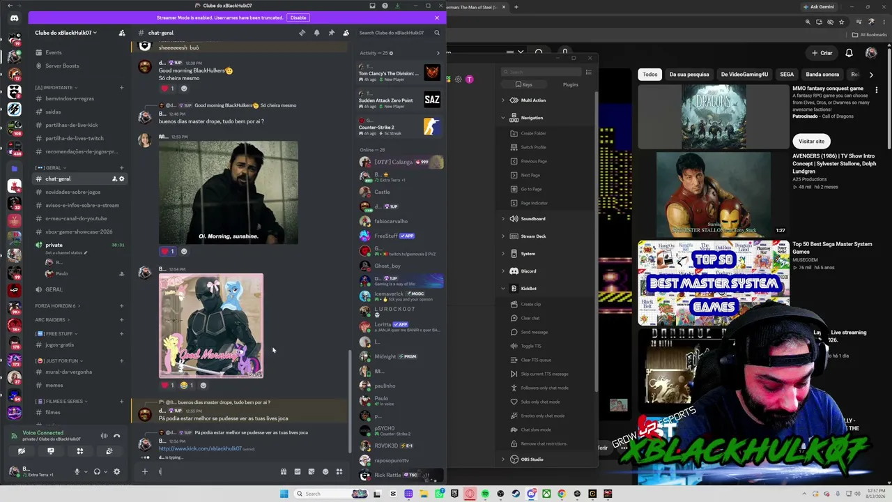Toggle noise suppression in voice panel
892x502 pixels.
[104, 436]
